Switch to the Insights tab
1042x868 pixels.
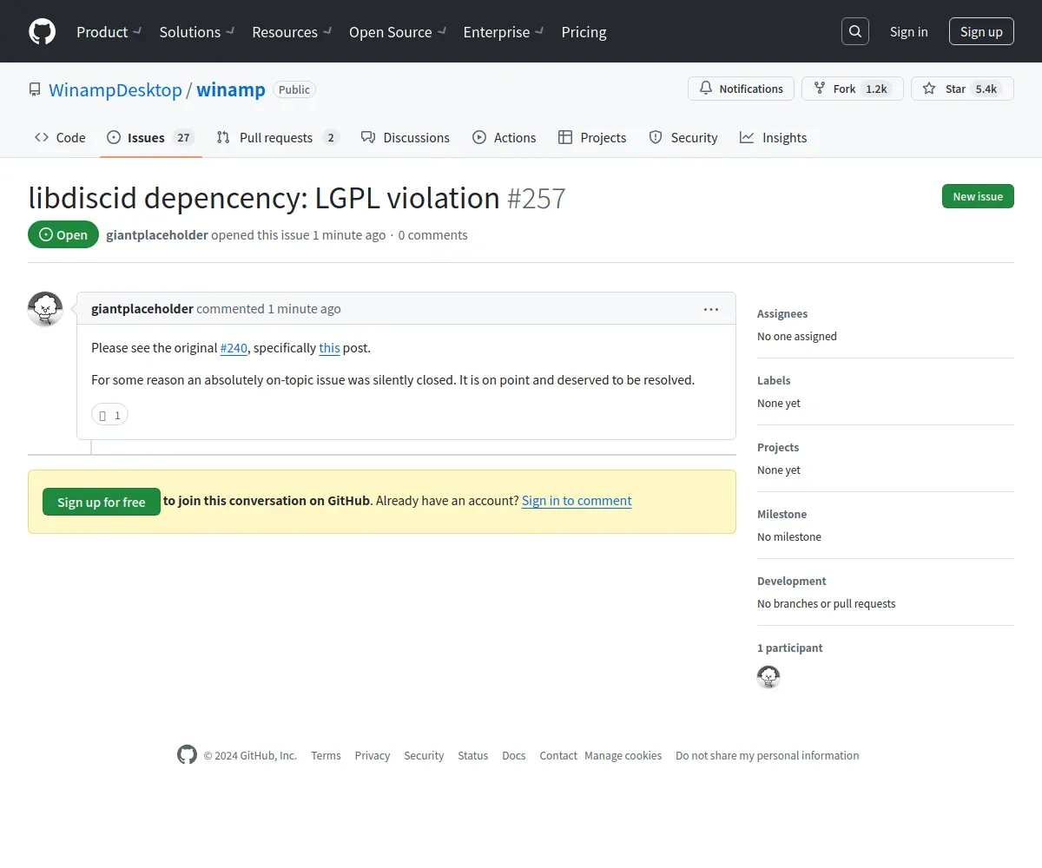tap(774, 137)
